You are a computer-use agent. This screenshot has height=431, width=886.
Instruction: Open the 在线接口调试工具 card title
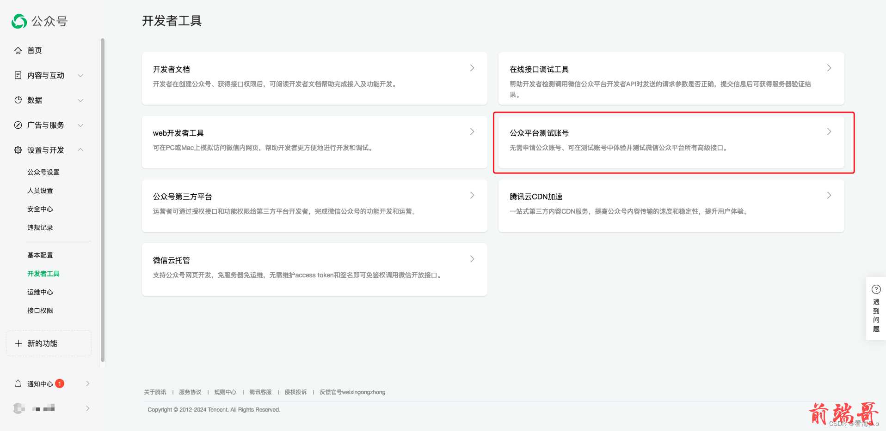click(x=539, y=69)
